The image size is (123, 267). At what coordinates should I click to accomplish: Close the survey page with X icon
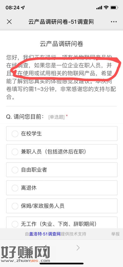(9, 22)
